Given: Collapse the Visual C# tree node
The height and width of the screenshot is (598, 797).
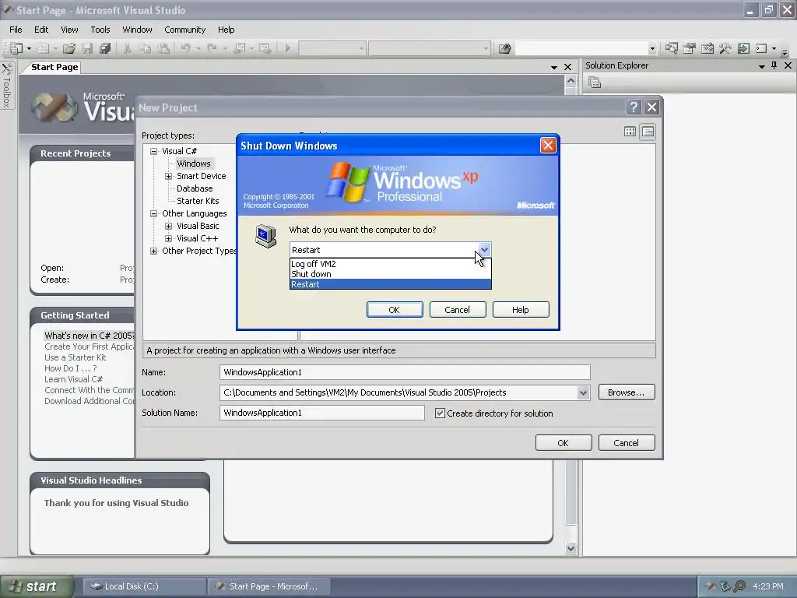Looking at the screenshot, I should (x=153, y=151).
